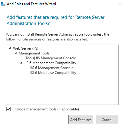Select Web Server (IIS) tree item
Viewport: 125px width, 132px height.
pos(26,48)
